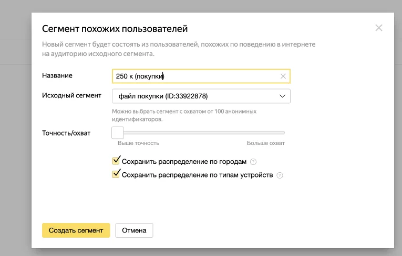This screenshot has height=256, width=402.
Task: Click the Точность/охват label
Action: tap(66, 133)
